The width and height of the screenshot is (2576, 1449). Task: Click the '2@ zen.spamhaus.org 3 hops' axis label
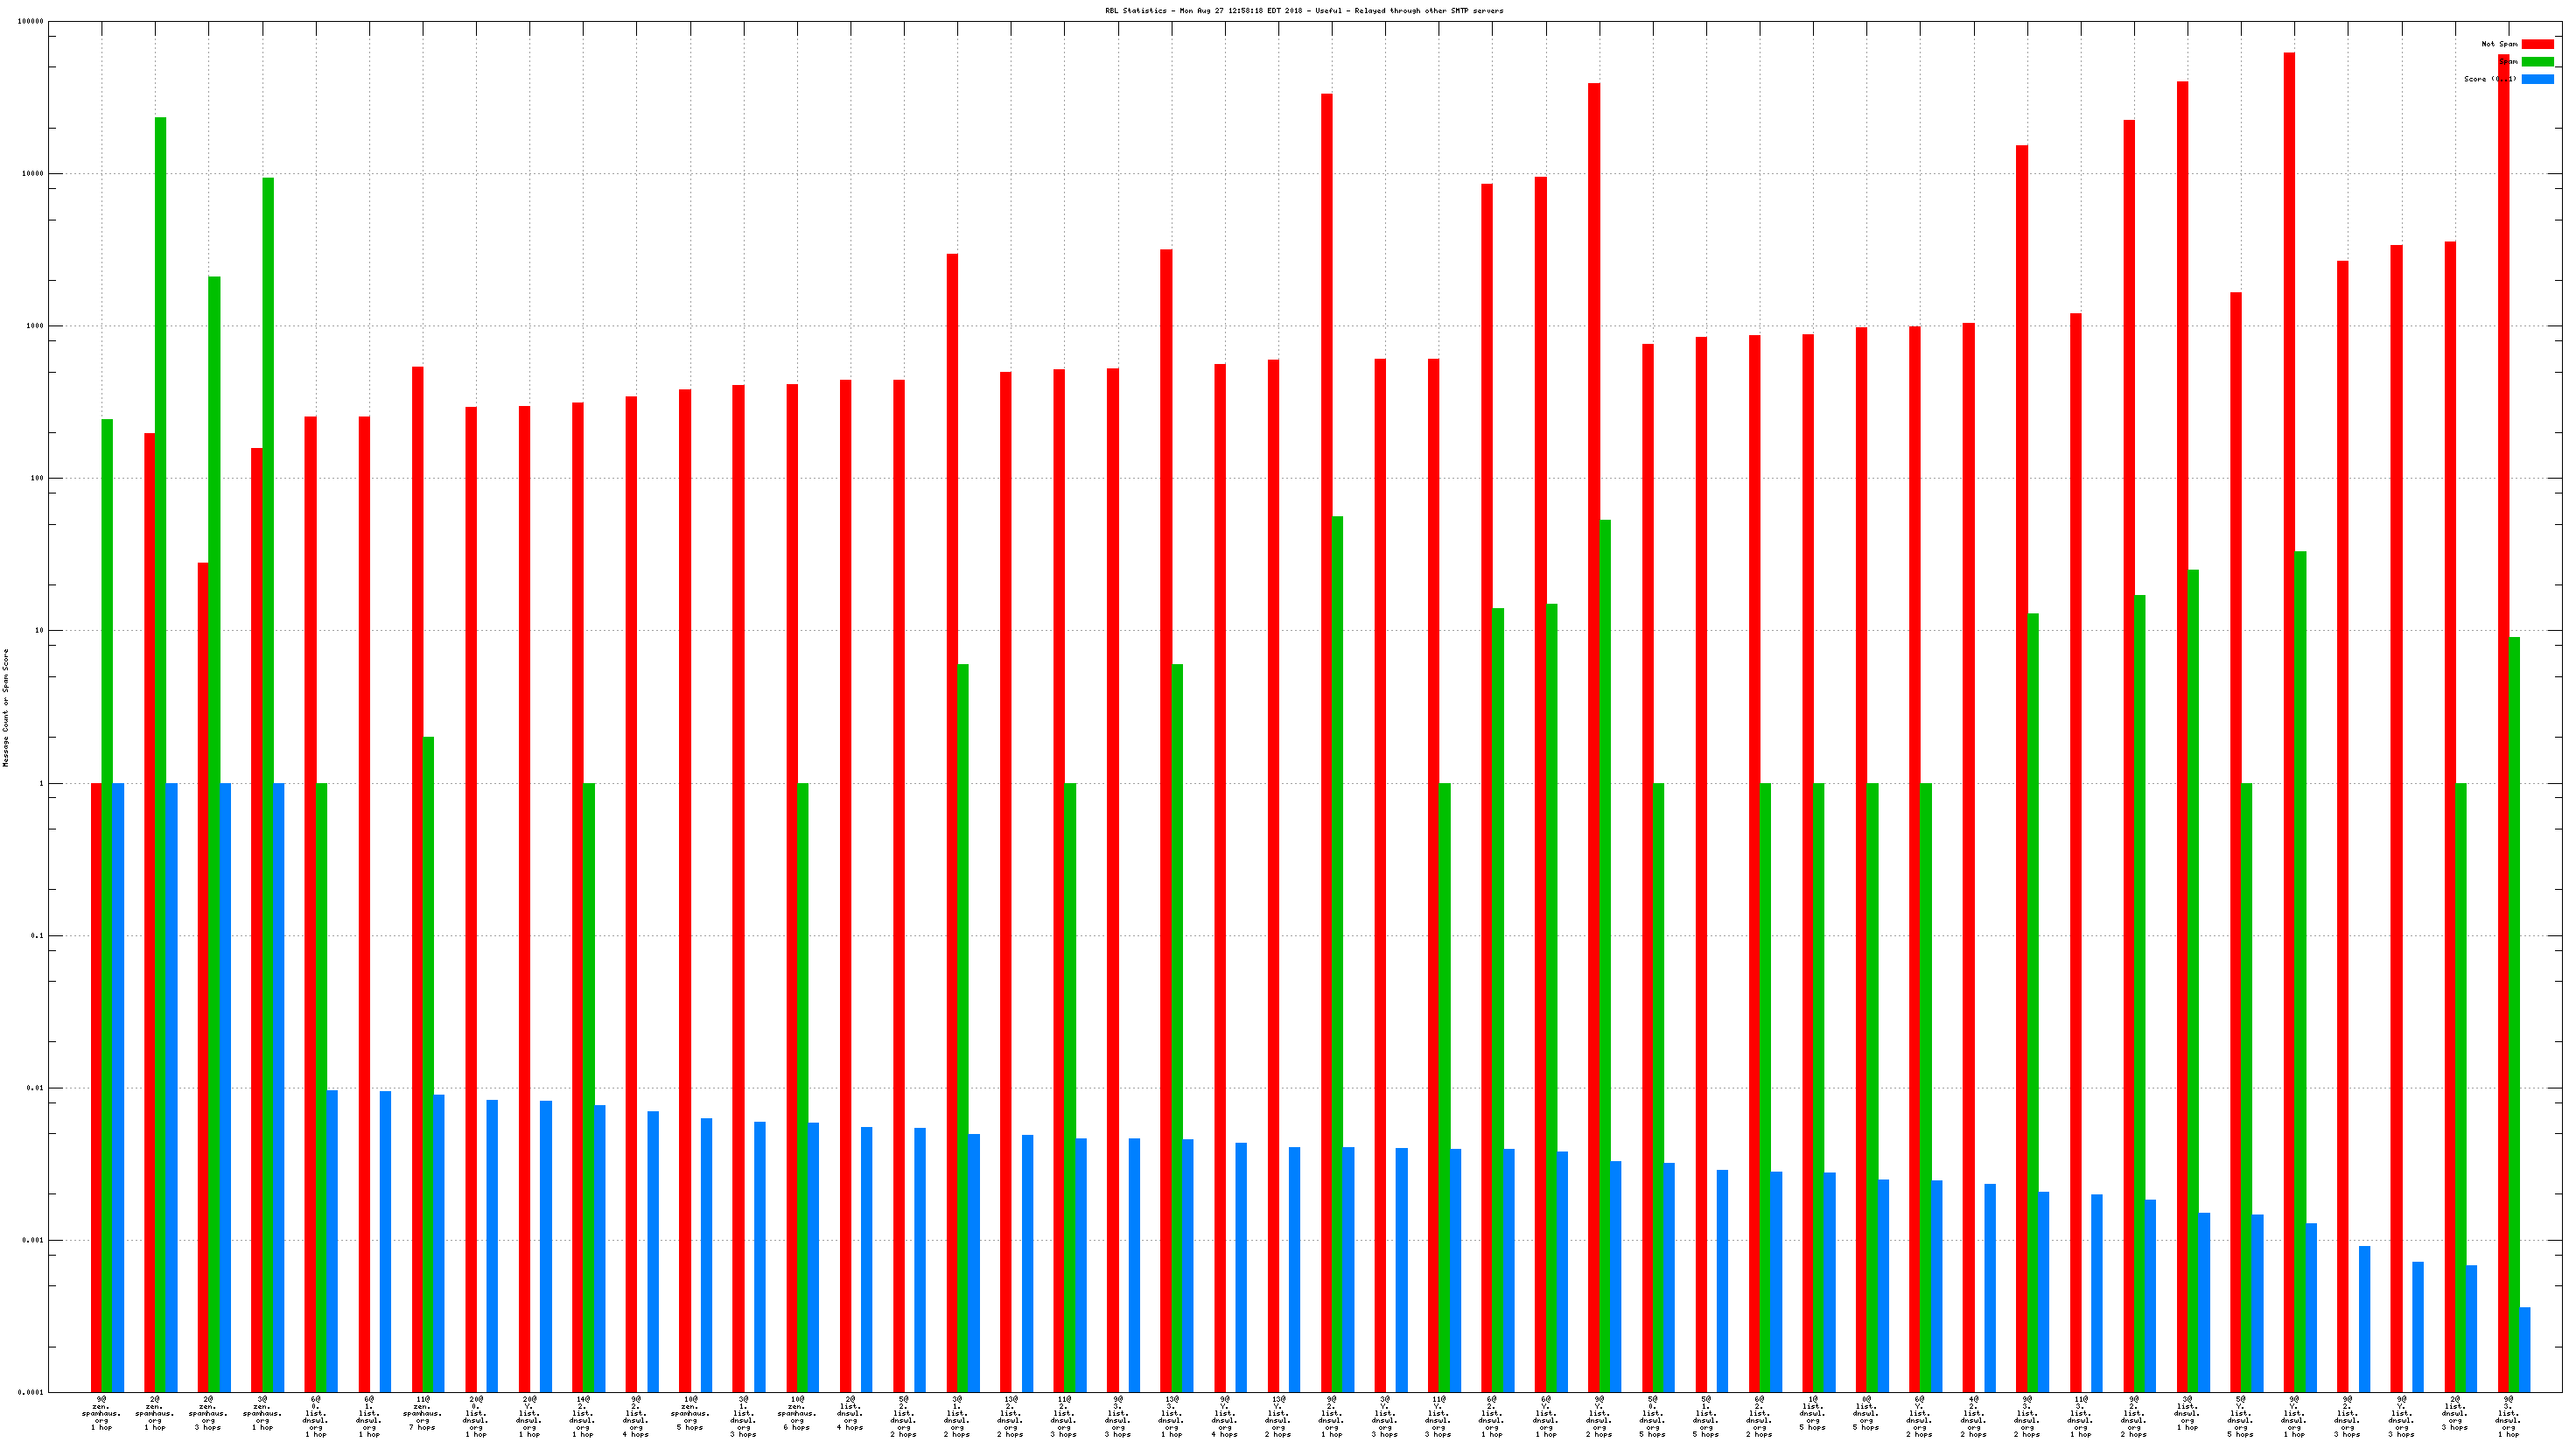tap(208, 1413)
